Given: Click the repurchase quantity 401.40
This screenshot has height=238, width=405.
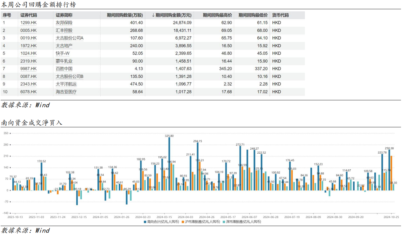Looking at the screenshot, I should [x=136, y=23].
